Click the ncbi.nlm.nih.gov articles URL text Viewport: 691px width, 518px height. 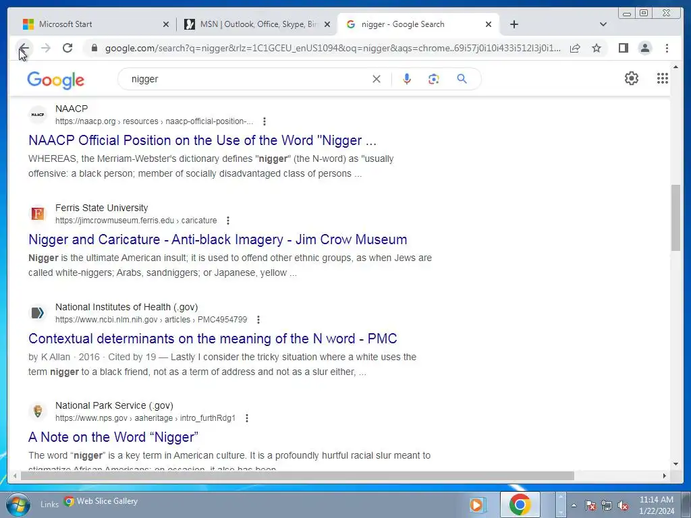click(151, 319)
